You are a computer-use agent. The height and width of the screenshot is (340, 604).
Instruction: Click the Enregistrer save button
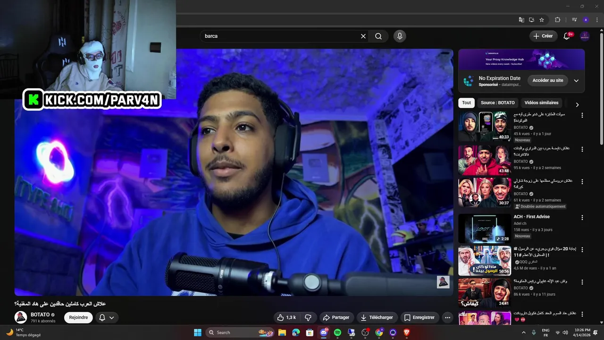coord(419,317)
